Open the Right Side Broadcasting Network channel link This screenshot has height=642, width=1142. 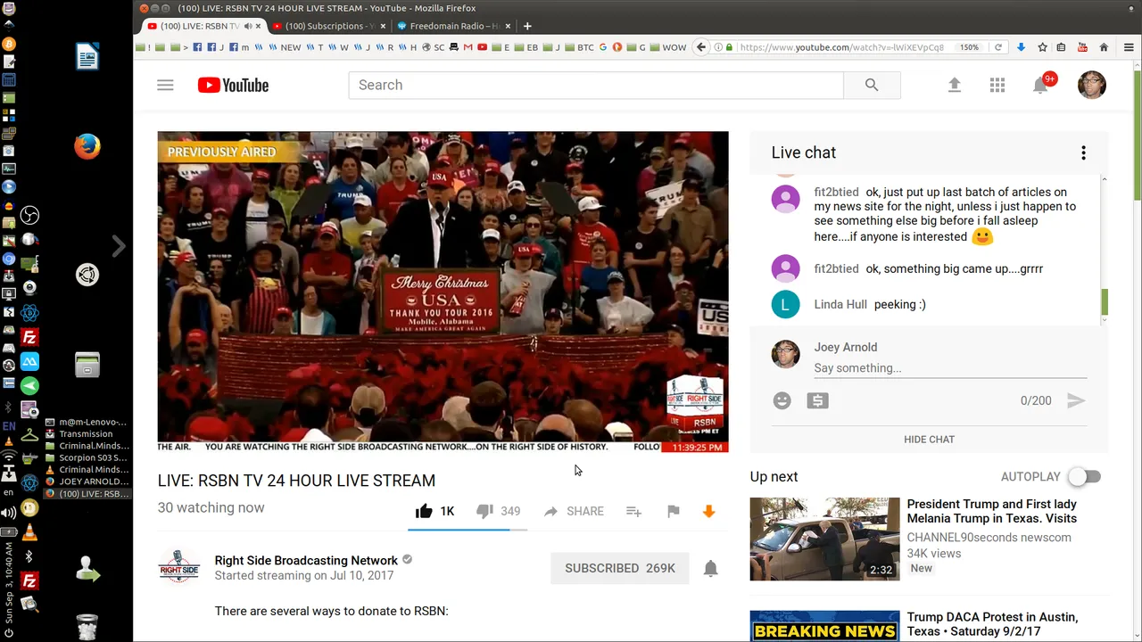click(x=306, y=561)
